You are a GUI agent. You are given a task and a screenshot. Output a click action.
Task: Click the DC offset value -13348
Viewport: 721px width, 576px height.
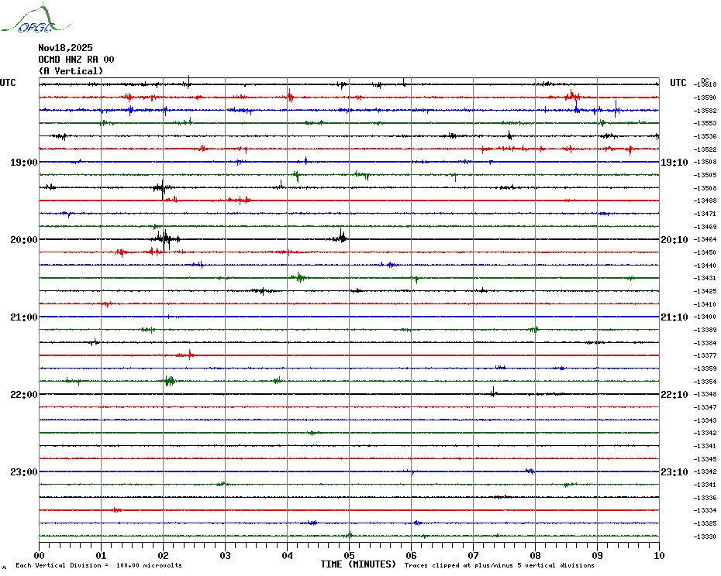[705, 395]
